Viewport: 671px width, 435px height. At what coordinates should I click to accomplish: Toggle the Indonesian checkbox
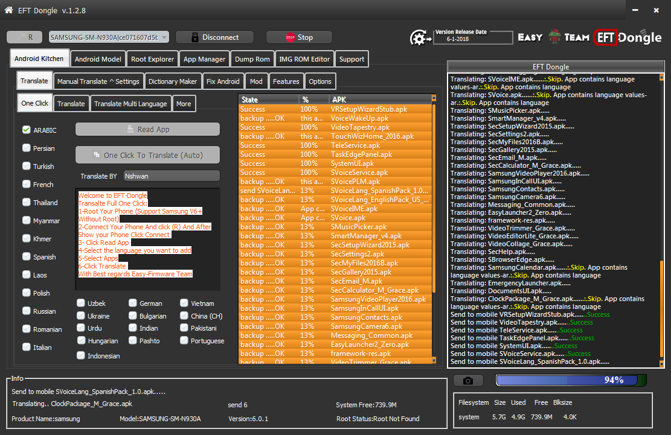click(x=81, y=355)
